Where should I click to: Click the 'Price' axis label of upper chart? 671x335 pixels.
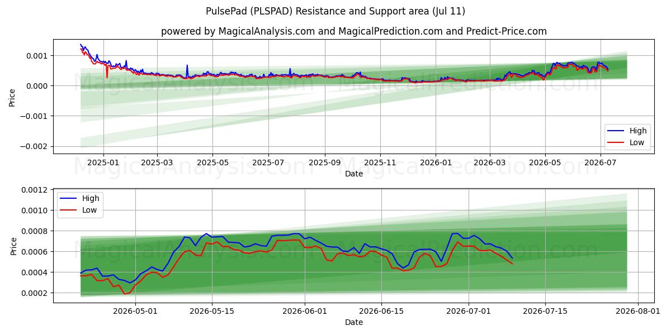tap(12, 97)
